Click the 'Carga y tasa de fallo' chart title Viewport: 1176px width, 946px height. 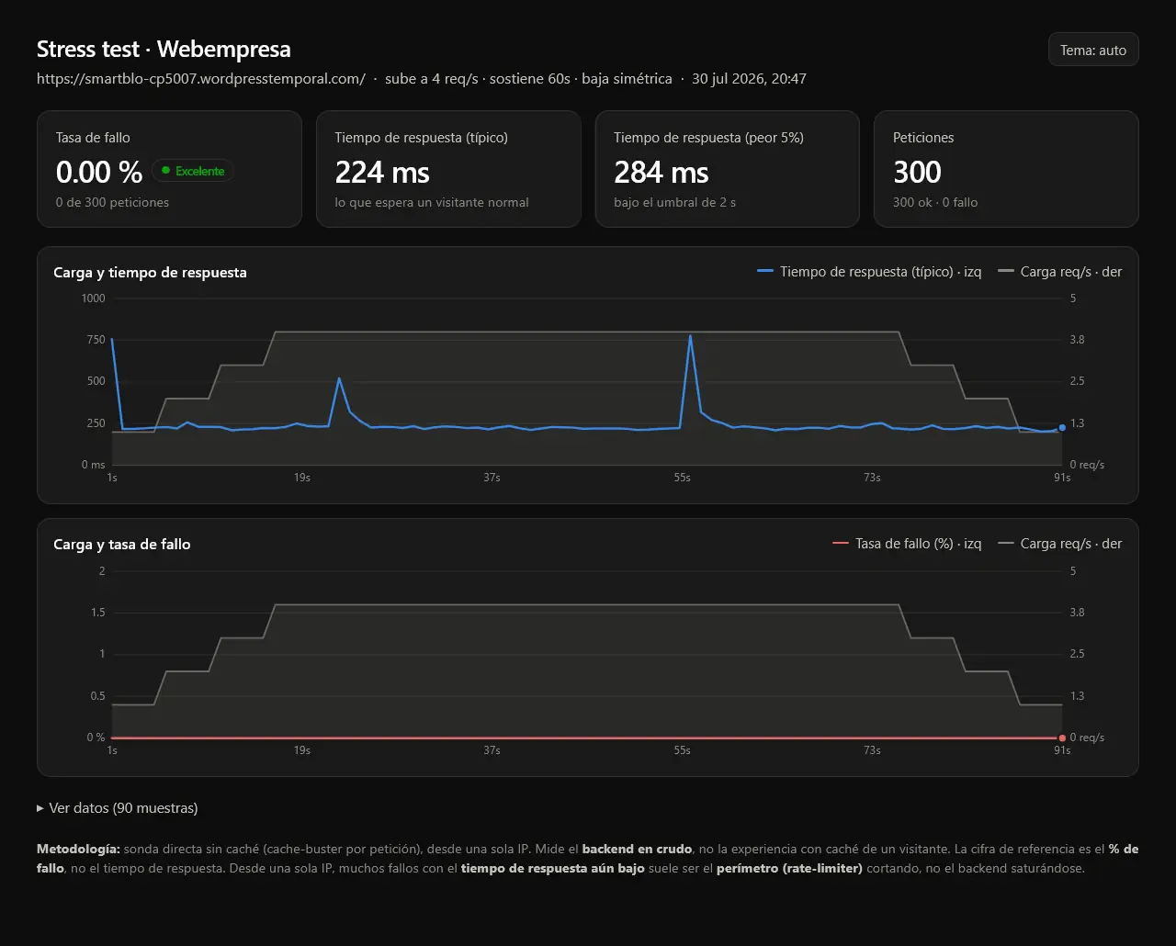point(122,544)
